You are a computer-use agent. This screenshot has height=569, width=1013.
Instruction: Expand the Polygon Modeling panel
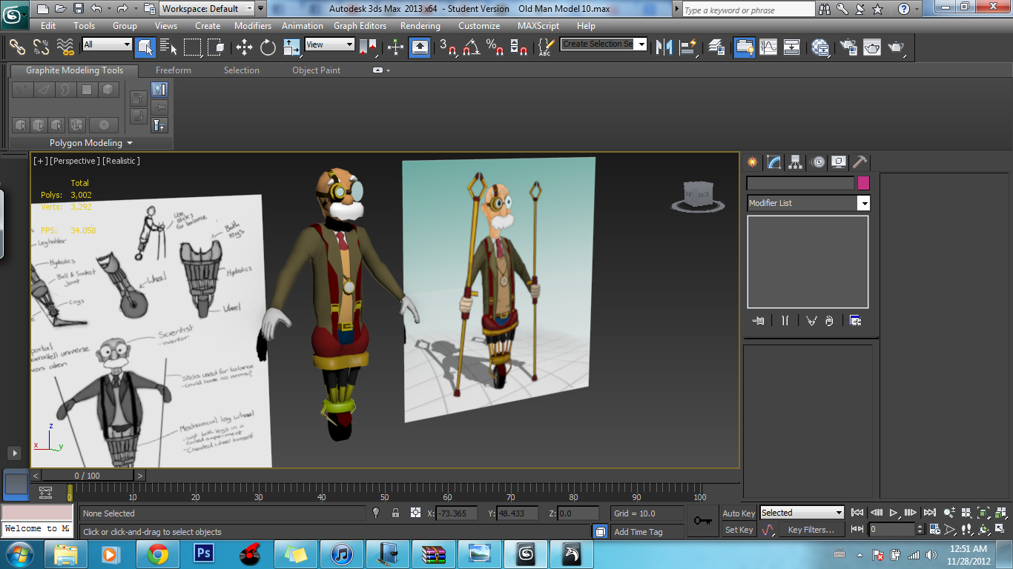(x=91, y=143)
